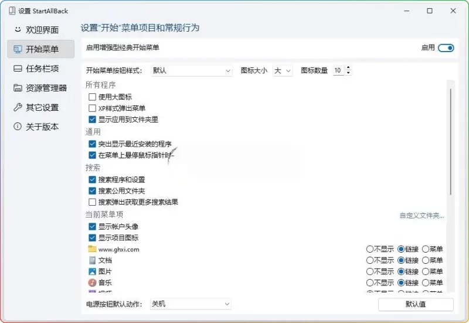The width and height of the screenshot is (469, 323).
Task: Open the 自定义文件夹... link
Action: pyautogui.click(x=422, y=215)
